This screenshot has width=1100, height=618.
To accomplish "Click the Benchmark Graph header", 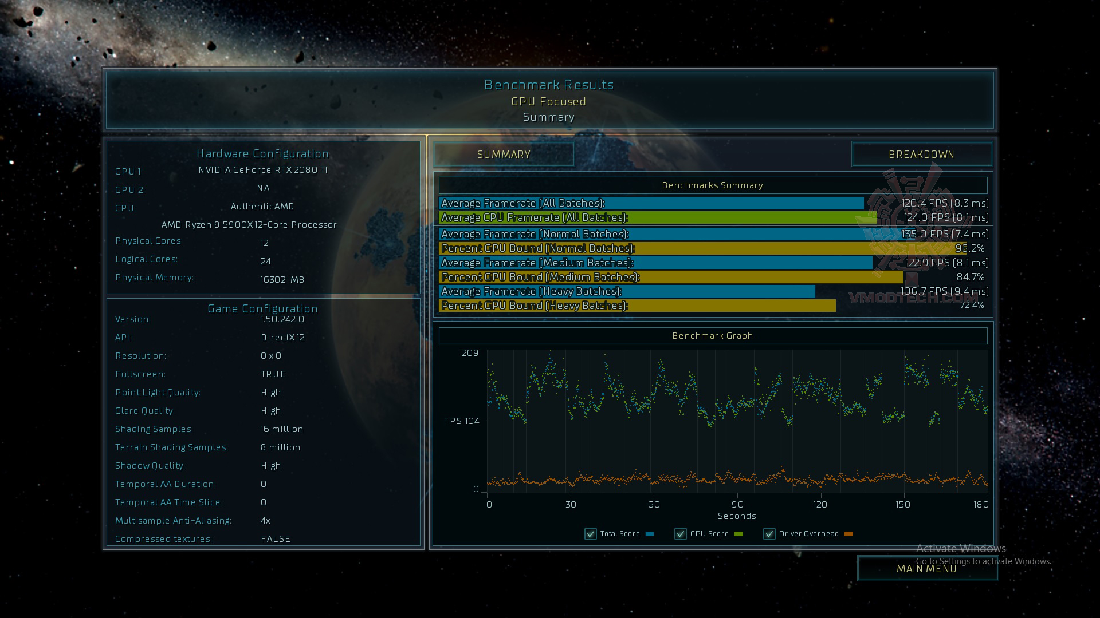I will [713, 336].
